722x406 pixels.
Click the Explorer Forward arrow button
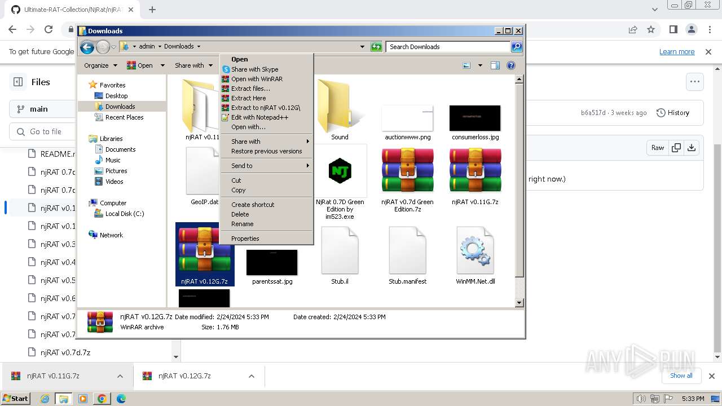103,47
